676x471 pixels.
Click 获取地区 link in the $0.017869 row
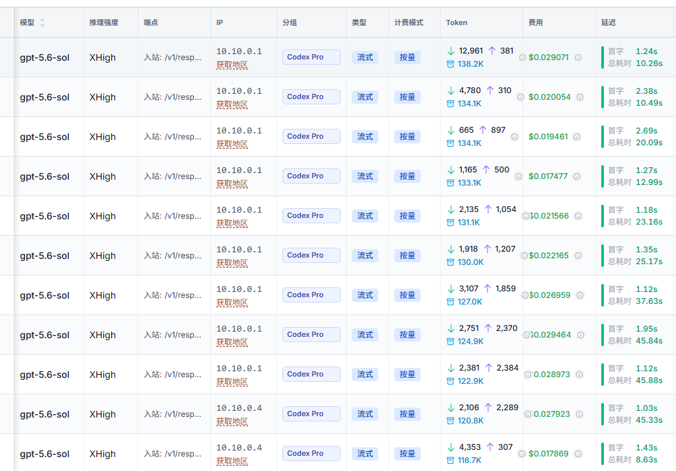[x=232, y=461]
